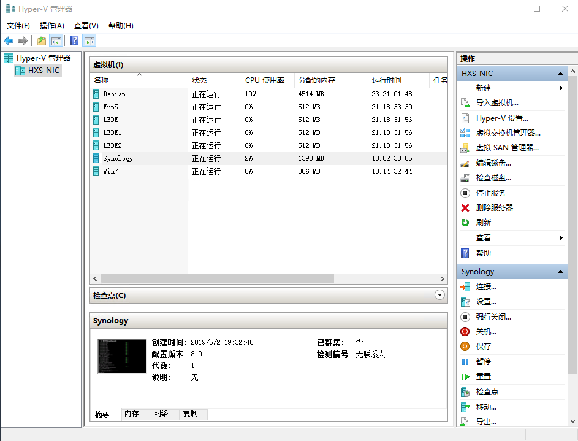Click the Up one level folder icon

click(x=42, y=40)
